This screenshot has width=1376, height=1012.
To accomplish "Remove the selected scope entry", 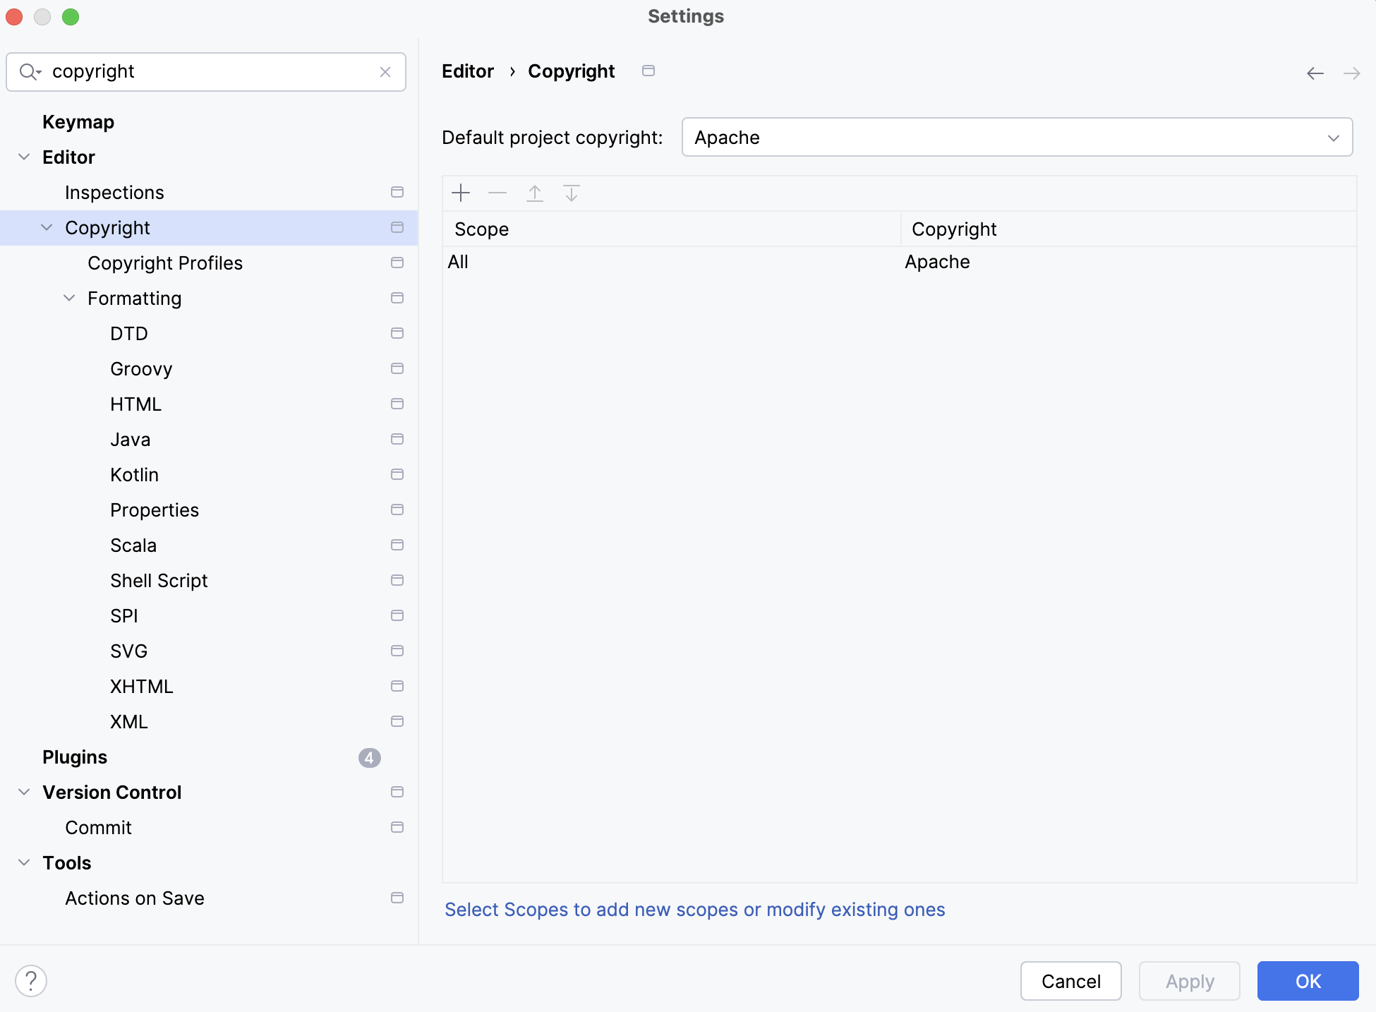I will (497, 193).
